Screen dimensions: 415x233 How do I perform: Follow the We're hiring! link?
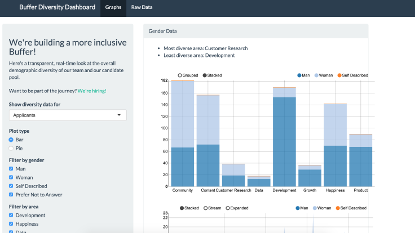pos(92,91)
